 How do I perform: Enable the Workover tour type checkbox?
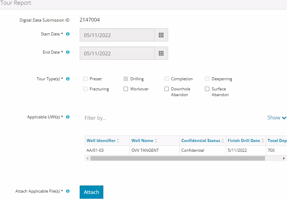click(126, 89)
